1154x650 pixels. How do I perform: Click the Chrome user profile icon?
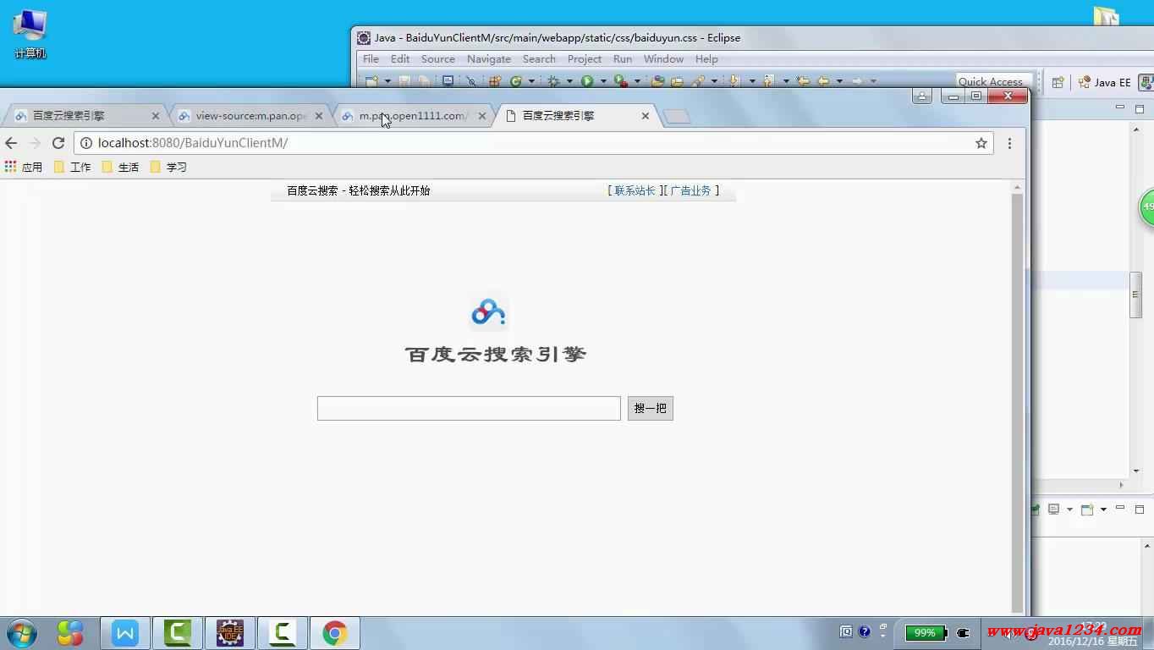922,96
